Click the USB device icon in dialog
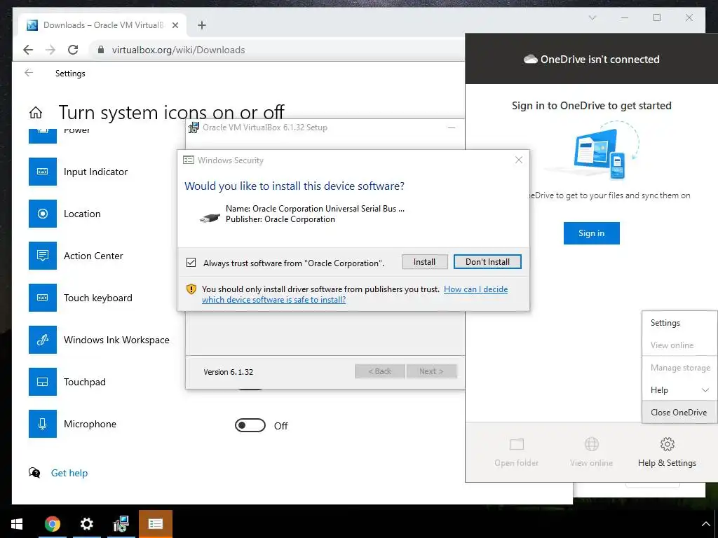 click(210, 218)
